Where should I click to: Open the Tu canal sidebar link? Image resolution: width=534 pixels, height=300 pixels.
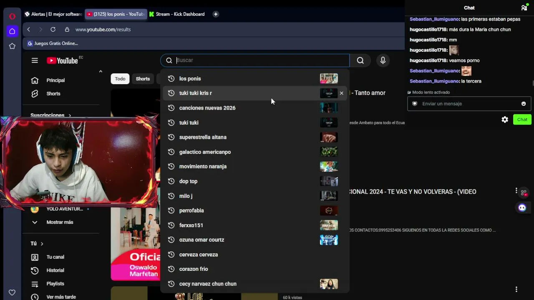click(x=55, y=257)
